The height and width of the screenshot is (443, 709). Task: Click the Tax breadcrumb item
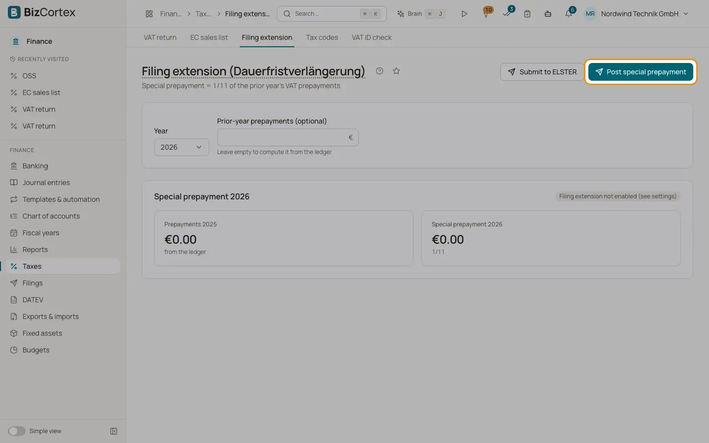(203, 14)
